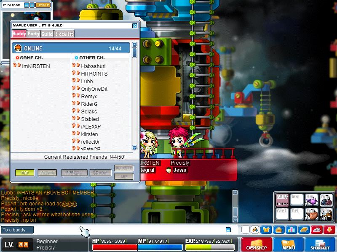The height and width of the screenshot is (252, 337).
Task: Click chat log scroll down arrow
Action: (235, 220)
